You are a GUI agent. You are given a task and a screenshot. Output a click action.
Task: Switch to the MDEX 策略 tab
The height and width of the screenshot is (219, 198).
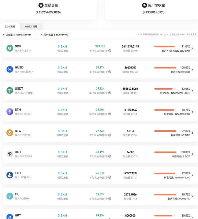click(31, 26)
